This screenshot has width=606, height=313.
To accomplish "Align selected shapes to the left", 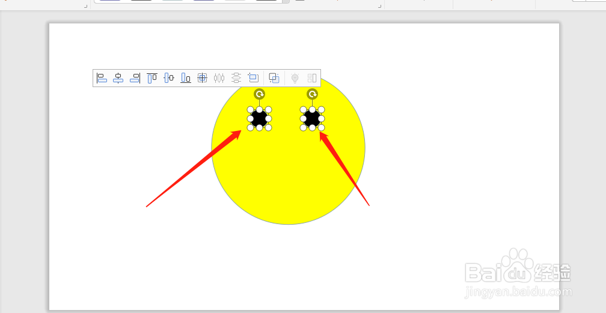I will 102,78.
